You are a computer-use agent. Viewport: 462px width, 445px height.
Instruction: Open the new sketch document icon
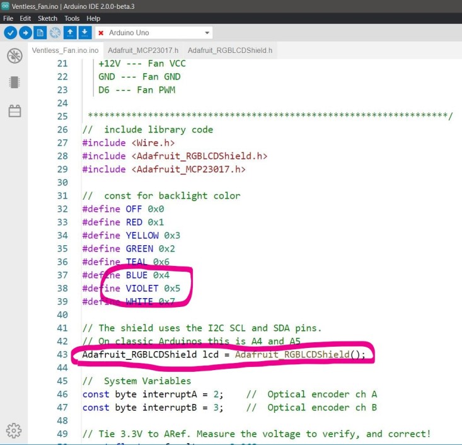pos(40,33)
